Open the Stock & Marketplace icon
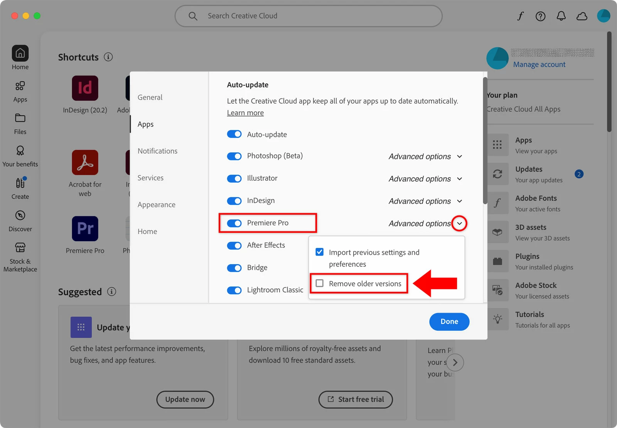 point(20,247)
